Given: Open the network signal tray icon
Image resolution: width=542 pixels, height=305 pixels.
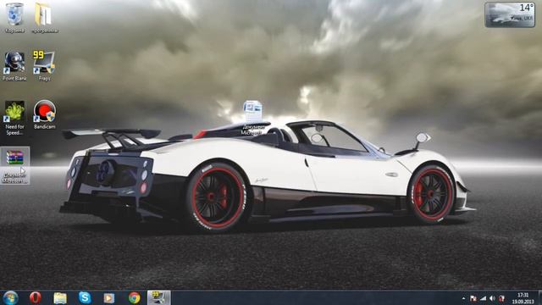Looking at the screenshot, I should pos(483,298).
